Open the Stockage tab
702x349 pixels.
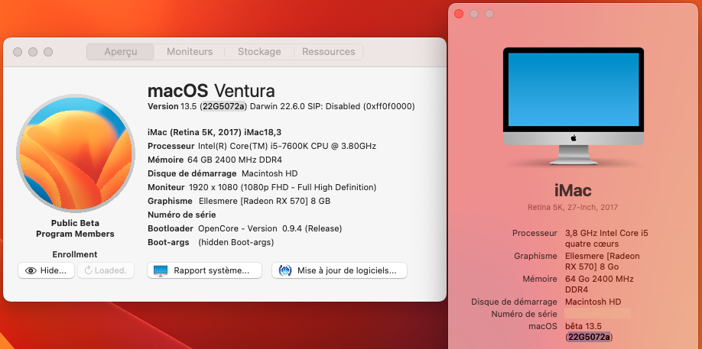(x=259, y=52)
